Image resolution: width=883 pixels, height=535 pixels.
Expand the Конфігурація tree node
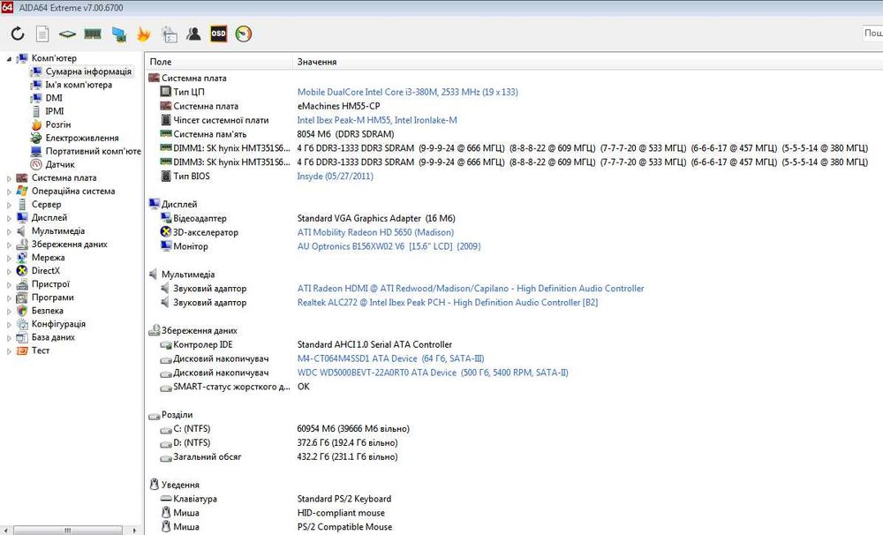tap(9, 324)
